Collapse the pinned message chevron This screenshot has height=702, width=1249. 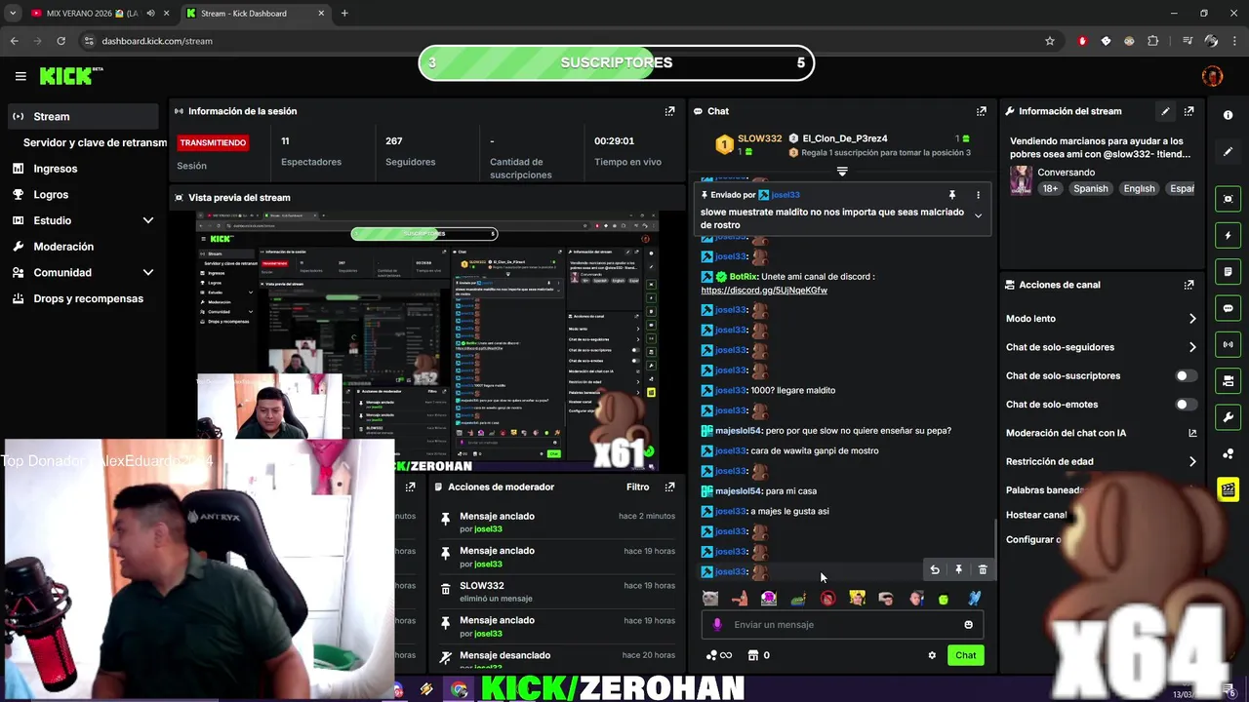point(978,216)
